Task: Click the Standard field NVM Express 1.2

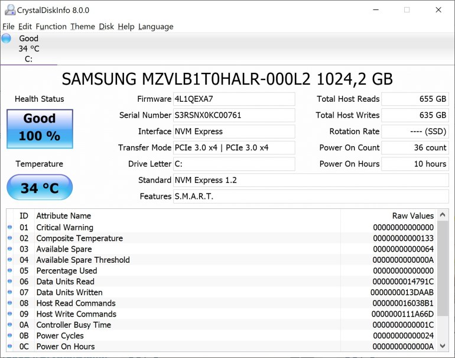Action: pyautogui.click(x=311, y=180)
